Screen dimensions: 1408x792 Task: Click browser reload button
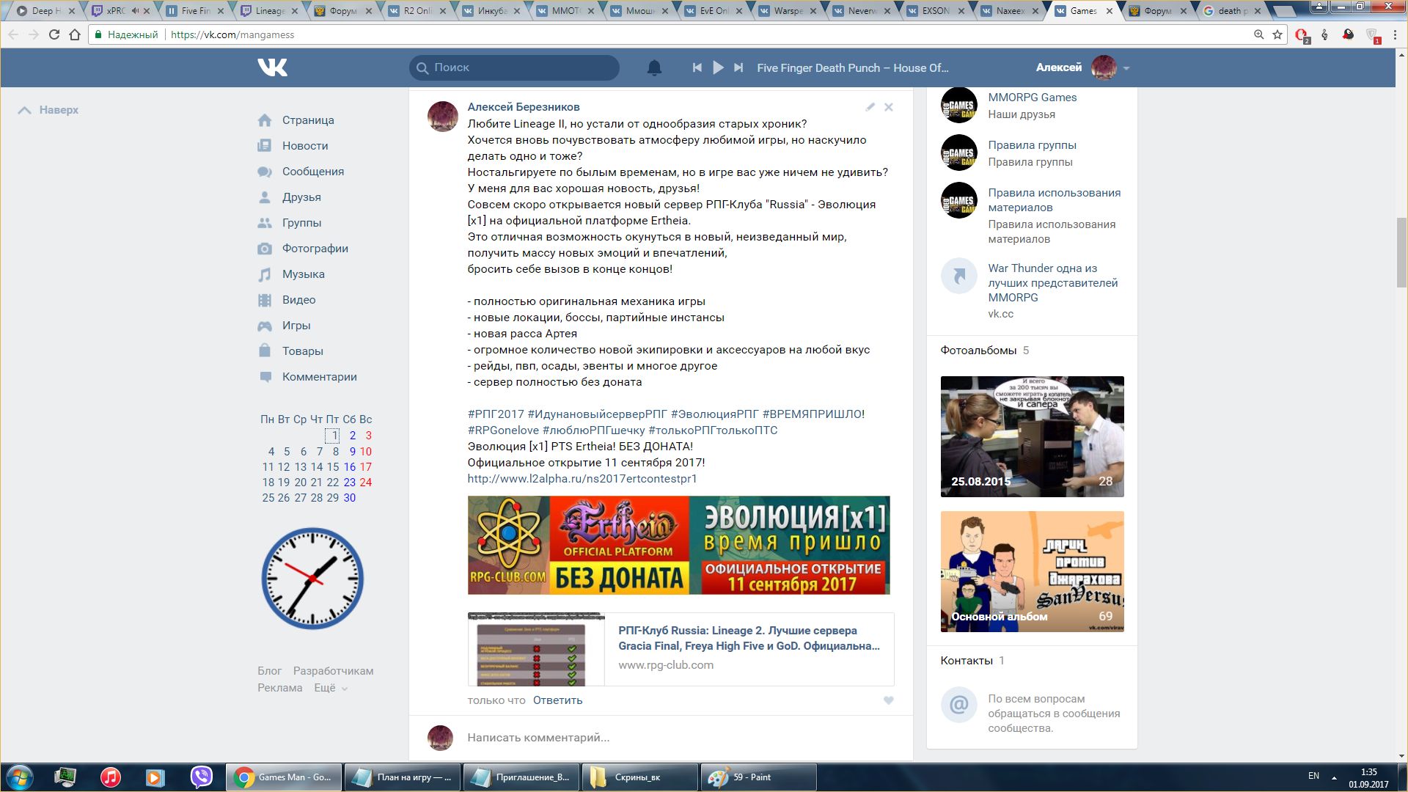(x=54, y=34)
